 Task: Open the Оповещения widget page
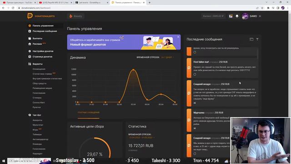(39, 69)
